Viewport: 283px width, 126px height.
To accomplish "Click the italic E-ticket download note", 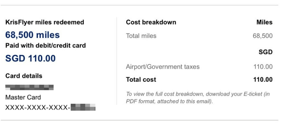I will pos(196,98).
